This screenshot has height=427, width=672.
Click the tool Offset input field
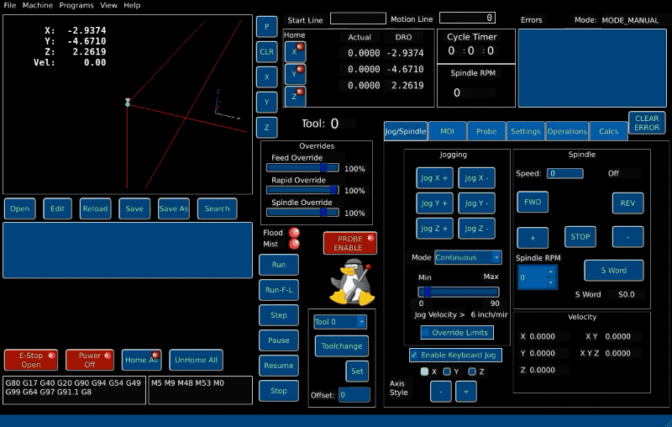click(x=354, y=395)
